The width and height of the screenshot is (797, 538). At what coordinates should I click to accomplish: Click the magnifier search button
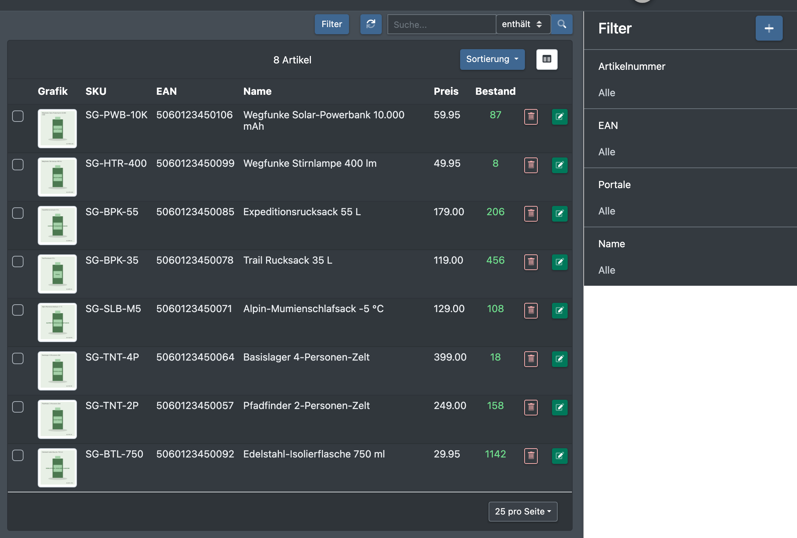[562, 24]
